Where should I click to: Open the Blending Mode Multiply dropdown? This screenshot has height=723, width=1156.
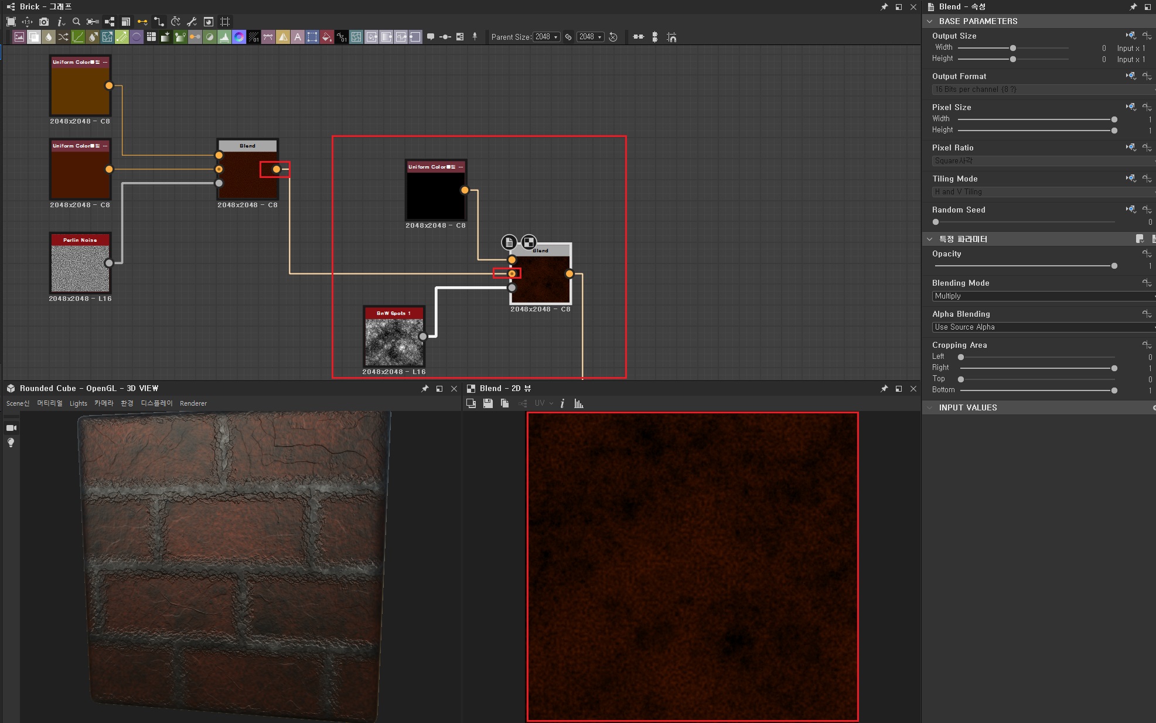1043,296
